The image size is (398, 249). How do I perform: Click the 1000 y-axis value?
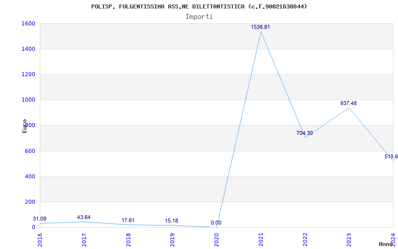click(x=28, y=100)
